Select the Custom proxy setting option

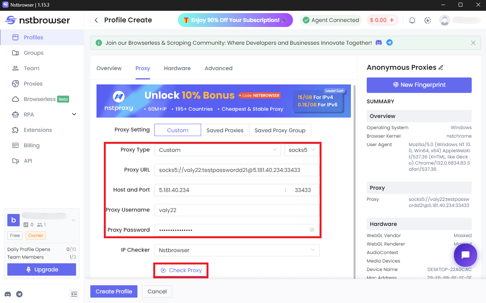point(178,130)
